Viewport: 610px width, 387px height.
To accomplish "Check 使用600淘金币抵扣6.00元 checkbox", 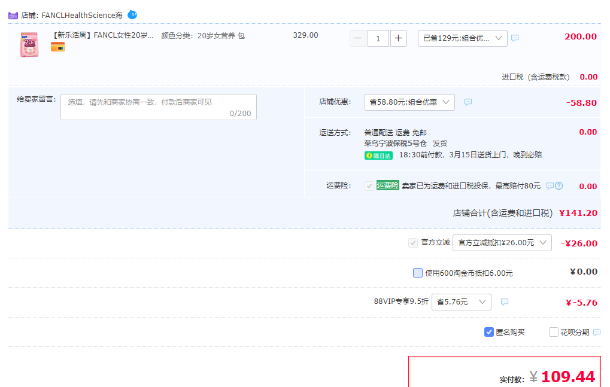I will (418, 273).
